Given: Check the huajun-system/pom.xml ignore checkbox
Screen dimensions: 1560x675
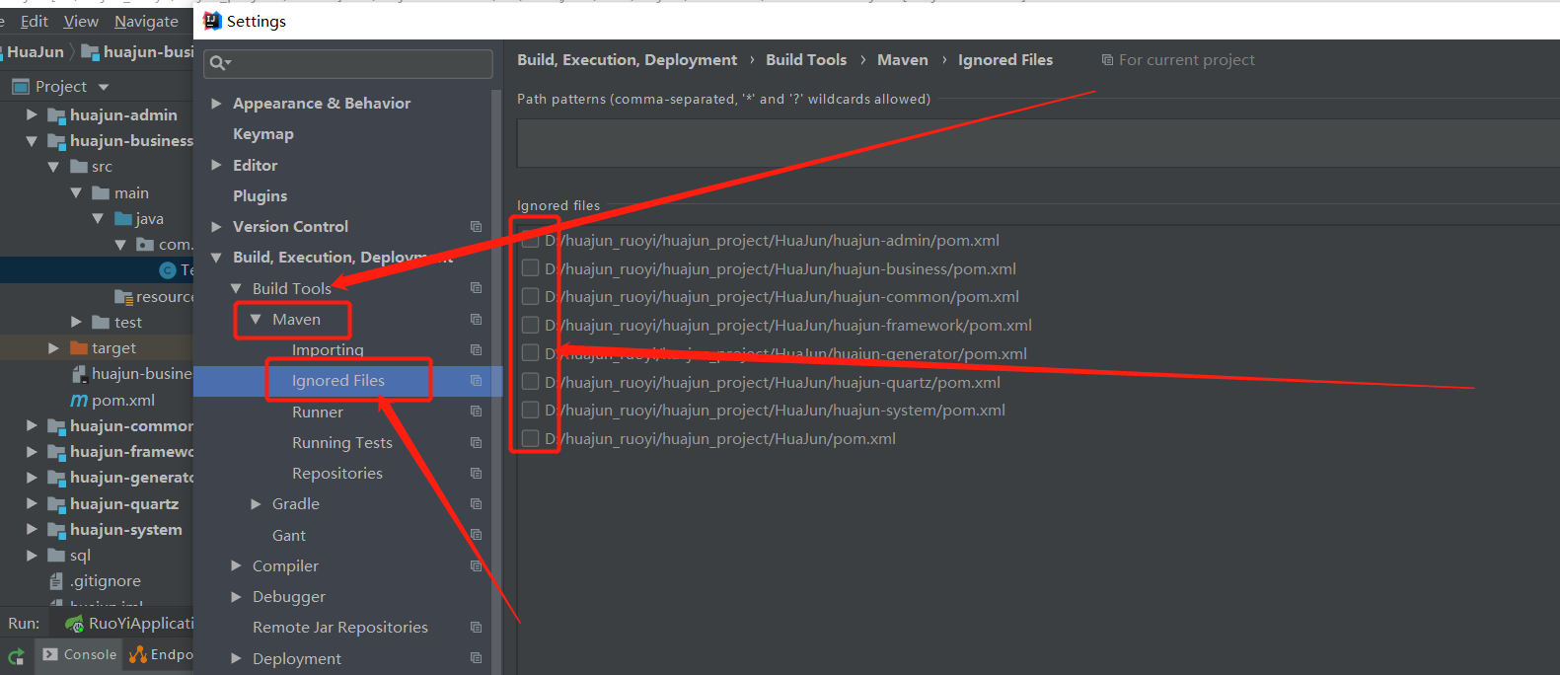Looking at the screenshot, I should click(x=530, y=410).
